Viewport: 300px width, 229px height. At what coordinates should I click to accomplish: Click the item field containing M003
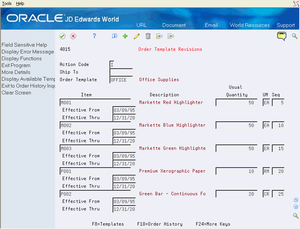point(95,149)
